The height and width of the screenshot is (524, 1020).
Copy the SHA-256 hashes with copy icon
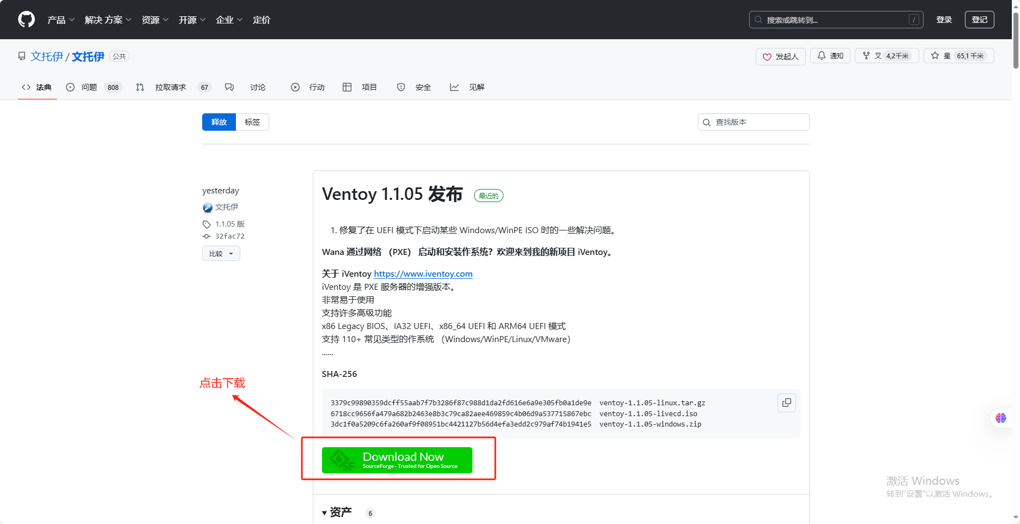click(786, 403)
